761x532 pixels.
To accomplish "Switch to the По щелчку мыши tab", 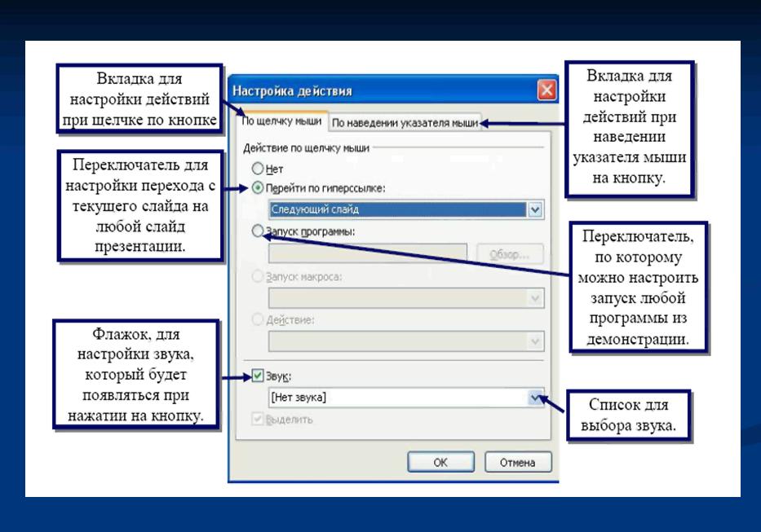I will coord(281,122).
